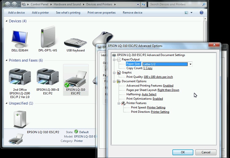Click Add a device in toolbar

click(16, 13)
